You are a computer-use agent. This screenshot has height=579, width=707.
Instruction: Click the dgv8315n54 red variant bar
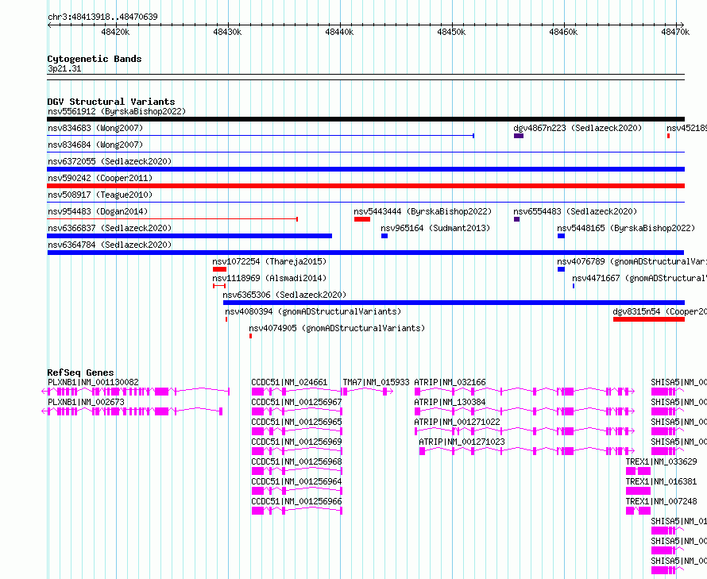coord(649,319)
